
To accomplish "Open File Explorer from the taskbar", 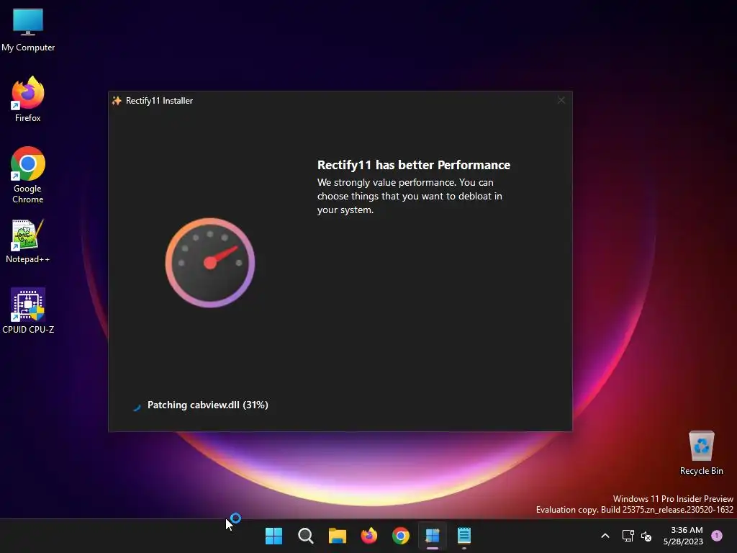I will [x=337, y=536].
